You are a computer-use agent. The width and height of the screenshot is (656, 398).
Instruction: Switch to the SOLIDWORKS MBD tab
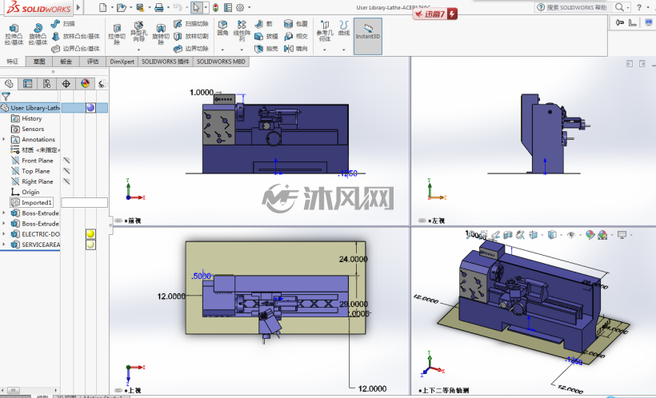click(221, 62)
